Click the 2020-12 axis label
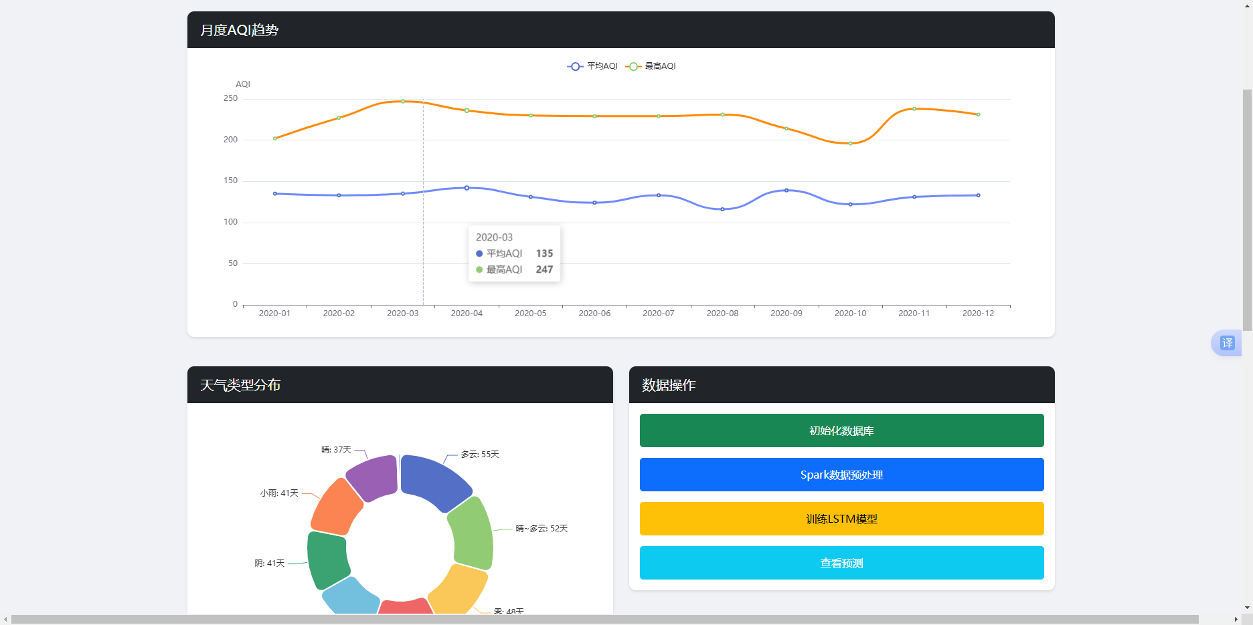 tap(978, 314)
